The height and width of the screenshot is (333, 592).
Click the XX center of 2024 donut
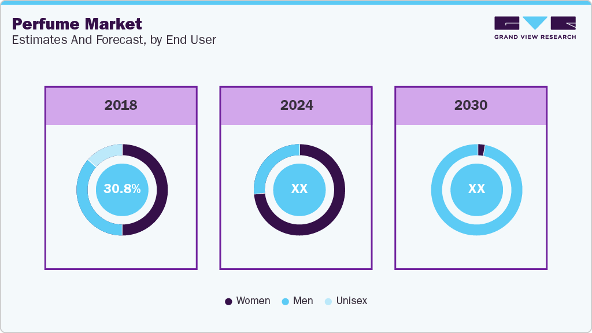click(299, 189)
